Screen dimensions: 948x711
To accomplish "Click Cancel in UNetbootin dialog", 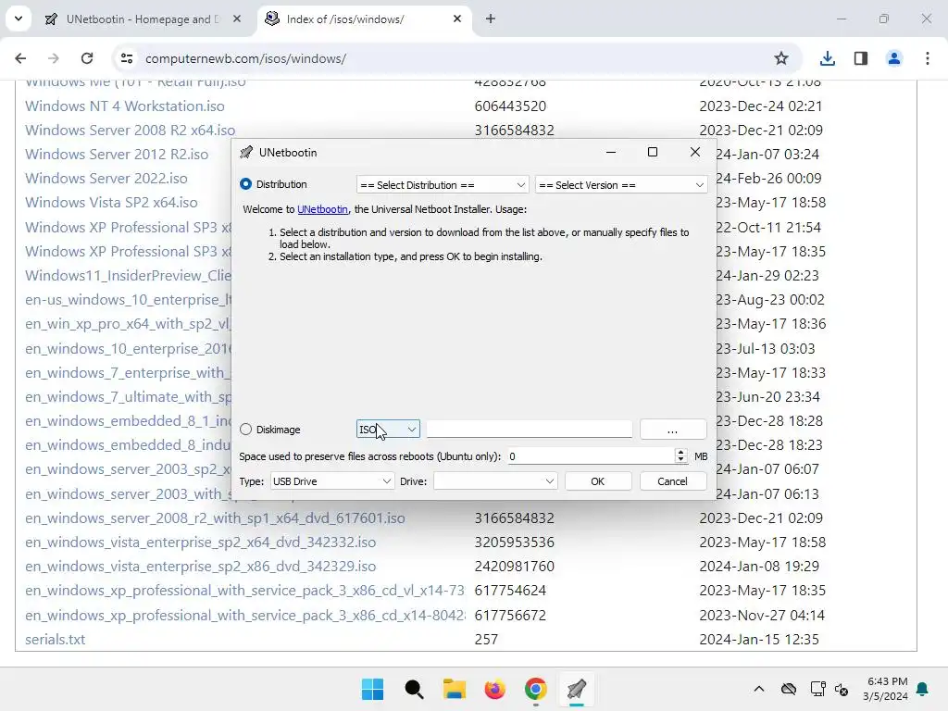I will coord(672,481).
